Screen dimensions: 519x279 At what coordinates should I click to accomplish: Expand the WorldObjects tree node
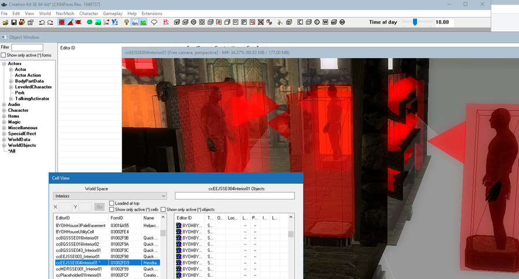tap(4, 145)
